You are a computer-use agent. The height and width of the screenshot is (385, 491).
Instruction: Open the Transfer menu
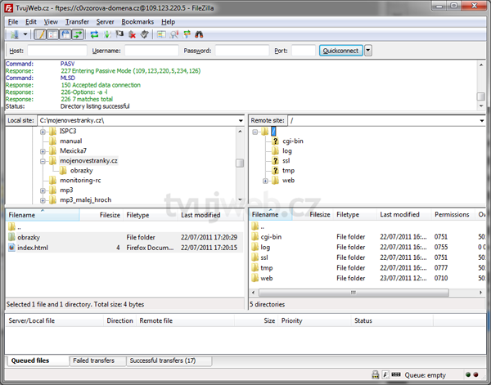pyautogui.click(x=77, y=22)
